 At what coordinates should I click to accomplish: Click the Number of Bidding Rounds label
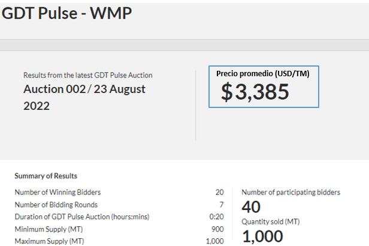(56, 205)
